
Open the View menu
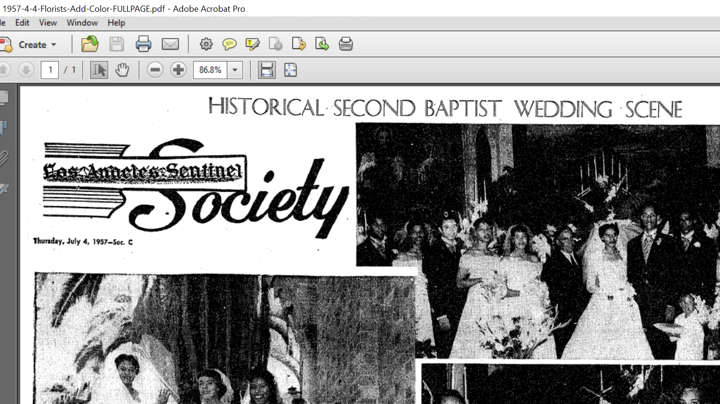click(48, 23)
